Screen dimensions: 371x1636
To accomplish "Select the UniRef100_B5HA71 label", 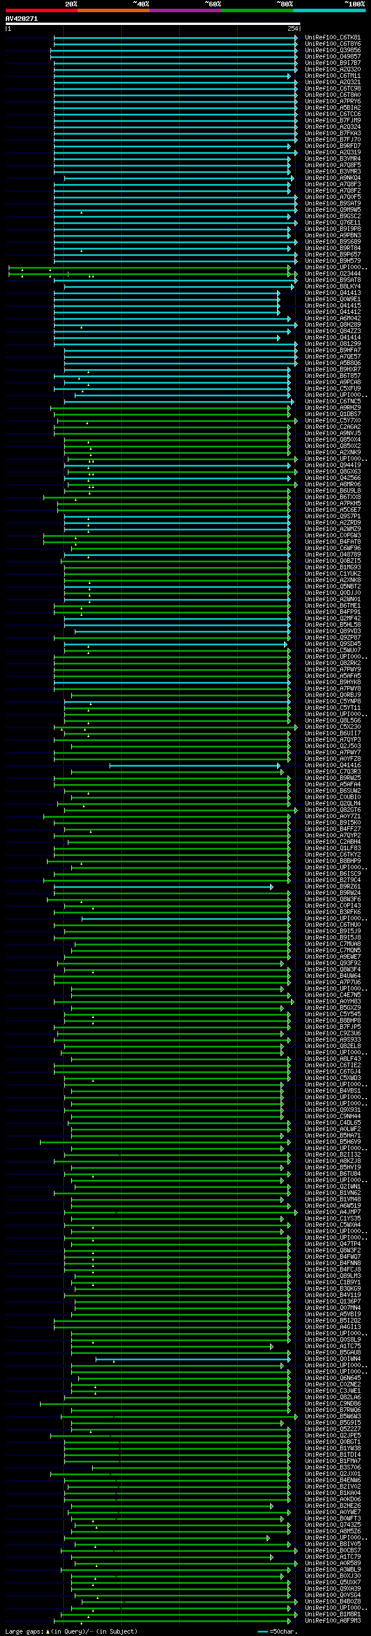I will pos(332,1136).
